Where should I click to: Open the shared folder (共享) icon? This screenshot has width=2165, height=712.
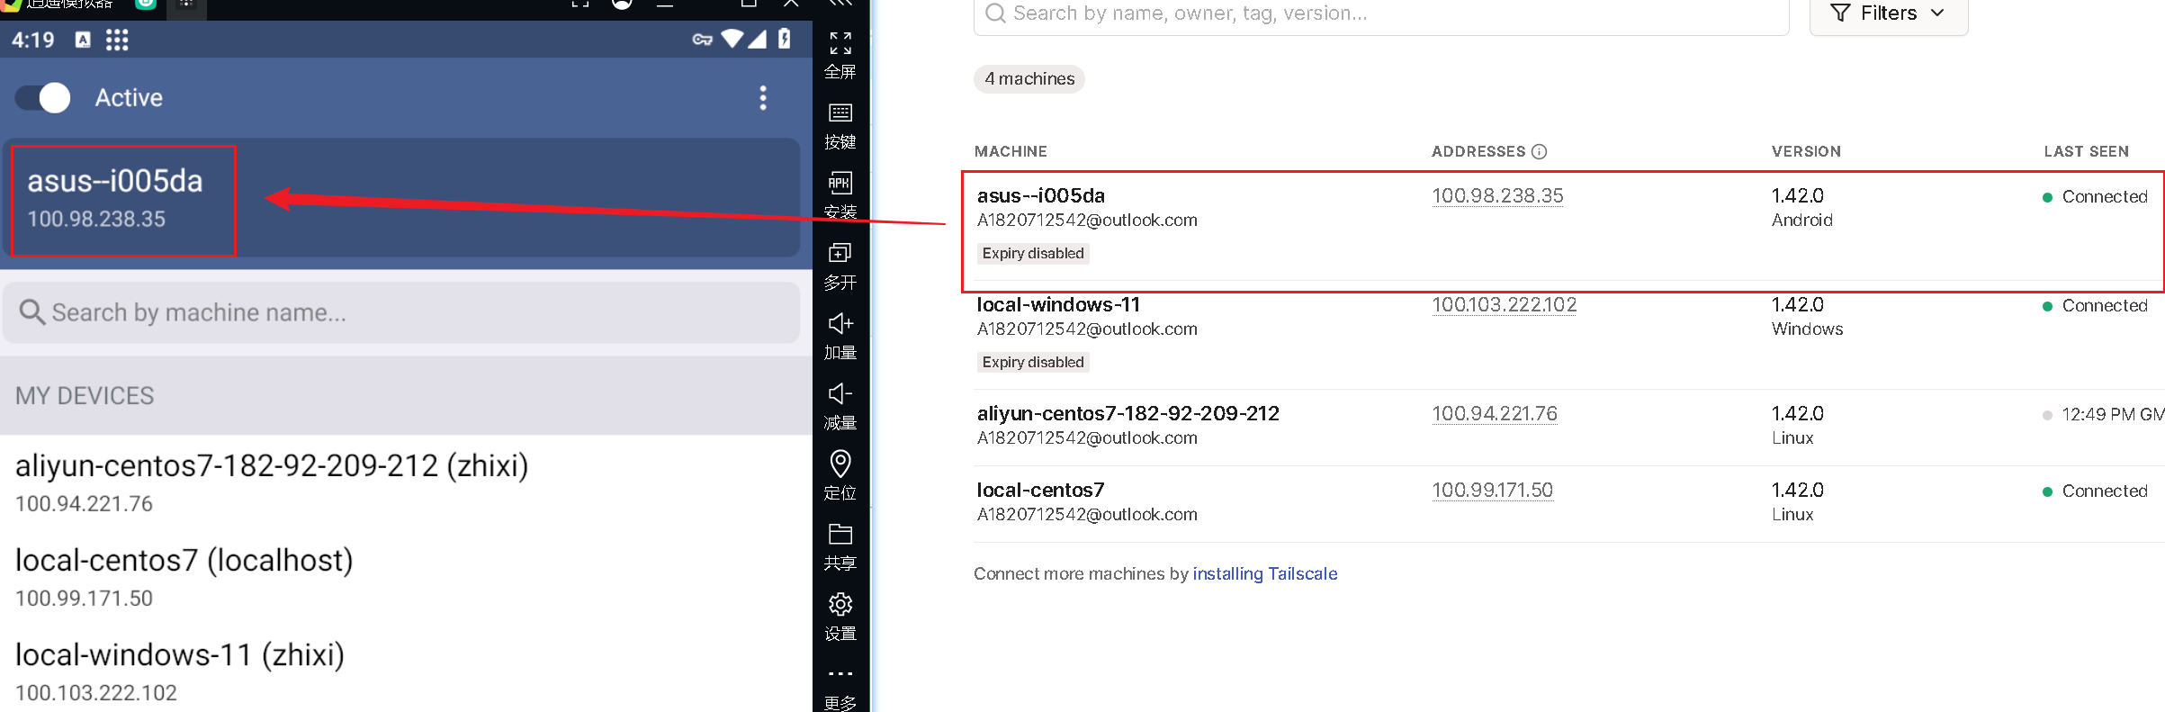840,534
